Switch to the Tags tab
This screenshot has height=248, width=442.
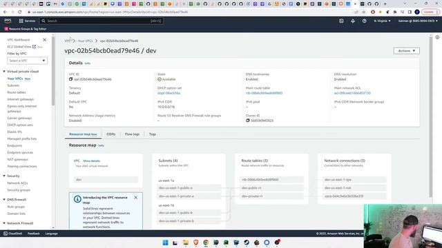click(153, 134)
